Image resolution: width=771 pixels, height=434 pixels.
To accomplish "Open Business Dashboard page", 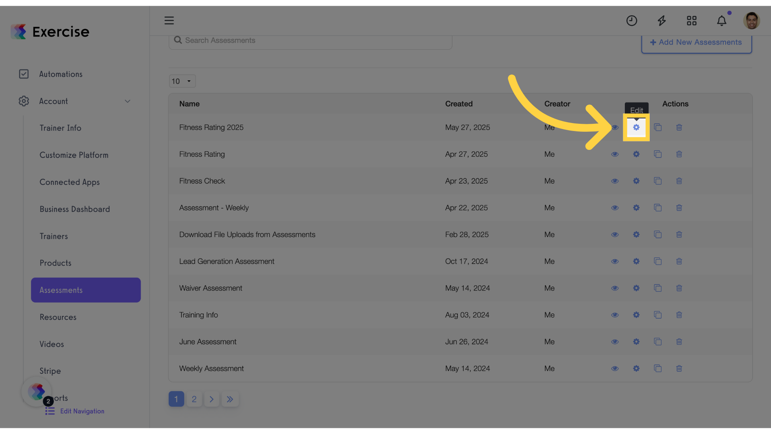I will click(x=75, y=209).
